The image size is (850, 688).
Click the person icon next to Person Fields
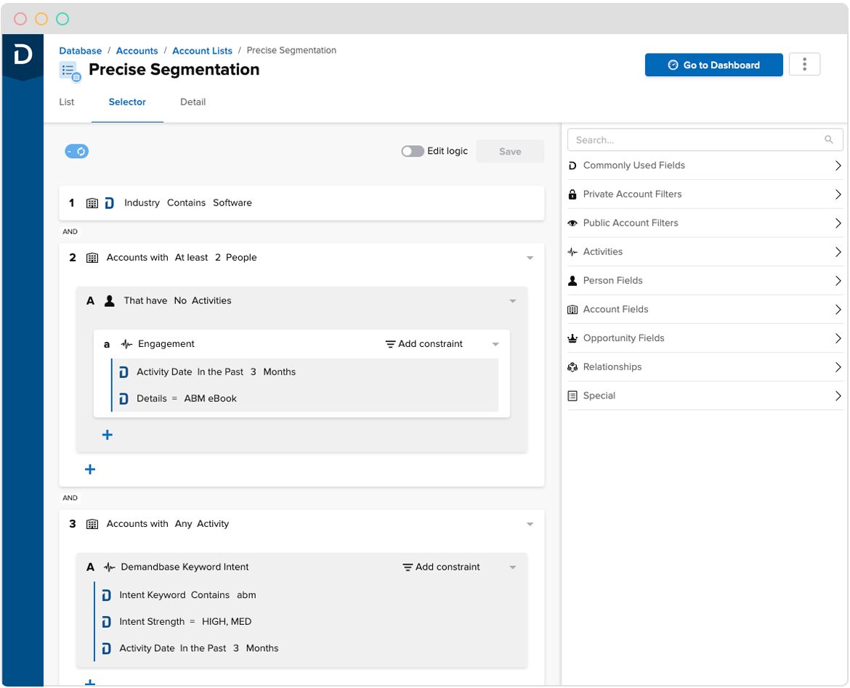click(x=572, y=280)
